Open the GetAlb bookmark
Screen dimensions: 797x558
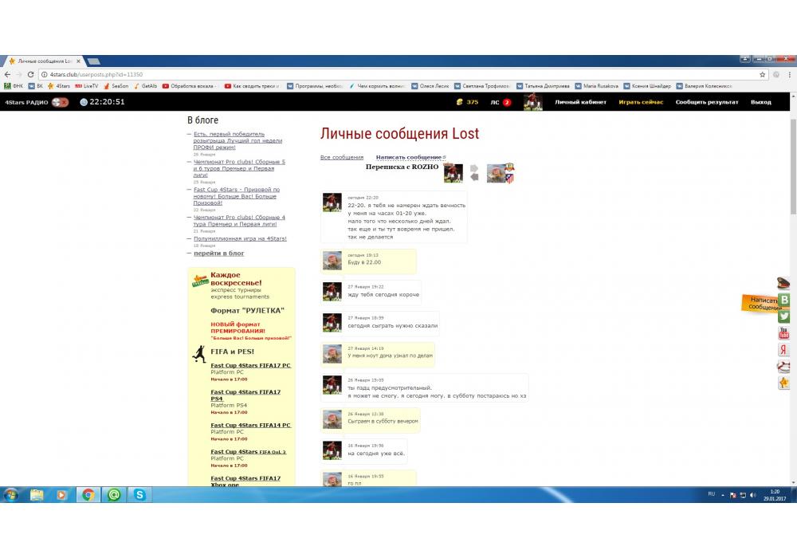click(x=145, y=86)
